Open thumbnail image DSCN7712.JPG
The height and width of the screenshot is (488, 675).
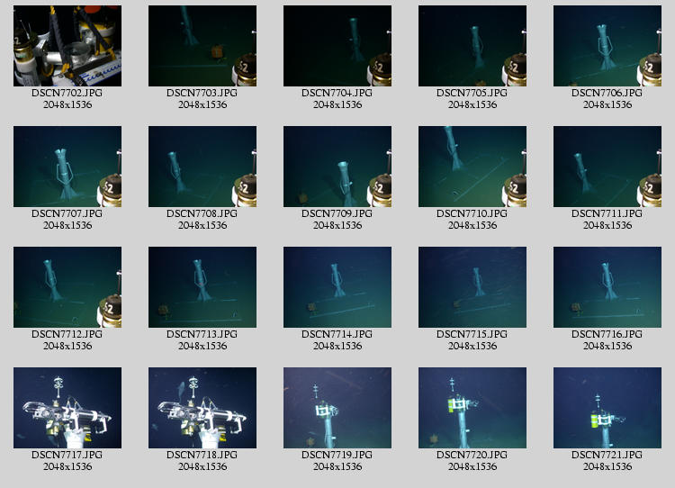67,287
